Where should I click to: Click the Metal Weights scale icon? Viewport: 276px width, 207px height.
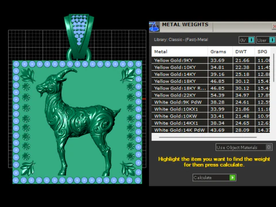pos(154,26)
